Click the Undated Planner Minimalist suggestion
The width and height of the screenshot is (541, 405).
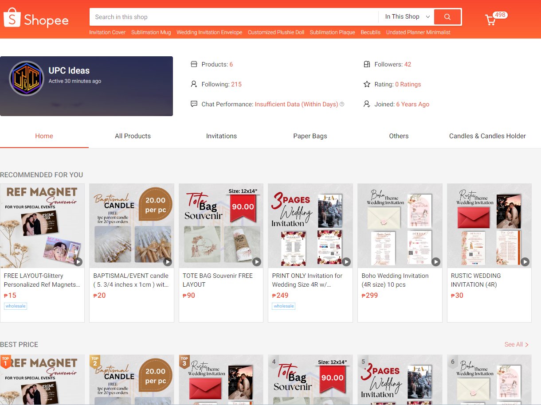coord(418,32)
